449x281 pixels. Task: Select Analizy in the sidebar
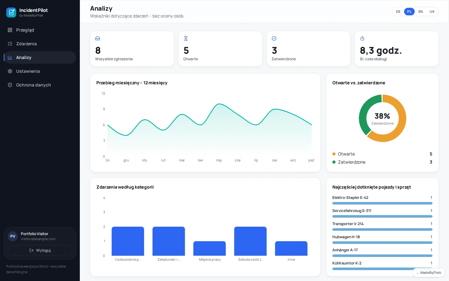click(x=40, y=57)
